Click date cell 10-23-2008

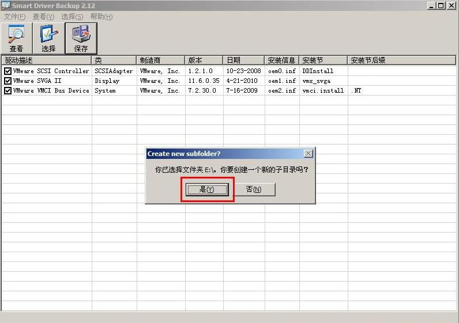pyautogui.click(x=243, y=71)
